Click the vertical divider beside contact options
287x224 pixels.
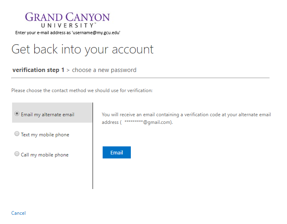pyautogui.click(x=93, y=146)
